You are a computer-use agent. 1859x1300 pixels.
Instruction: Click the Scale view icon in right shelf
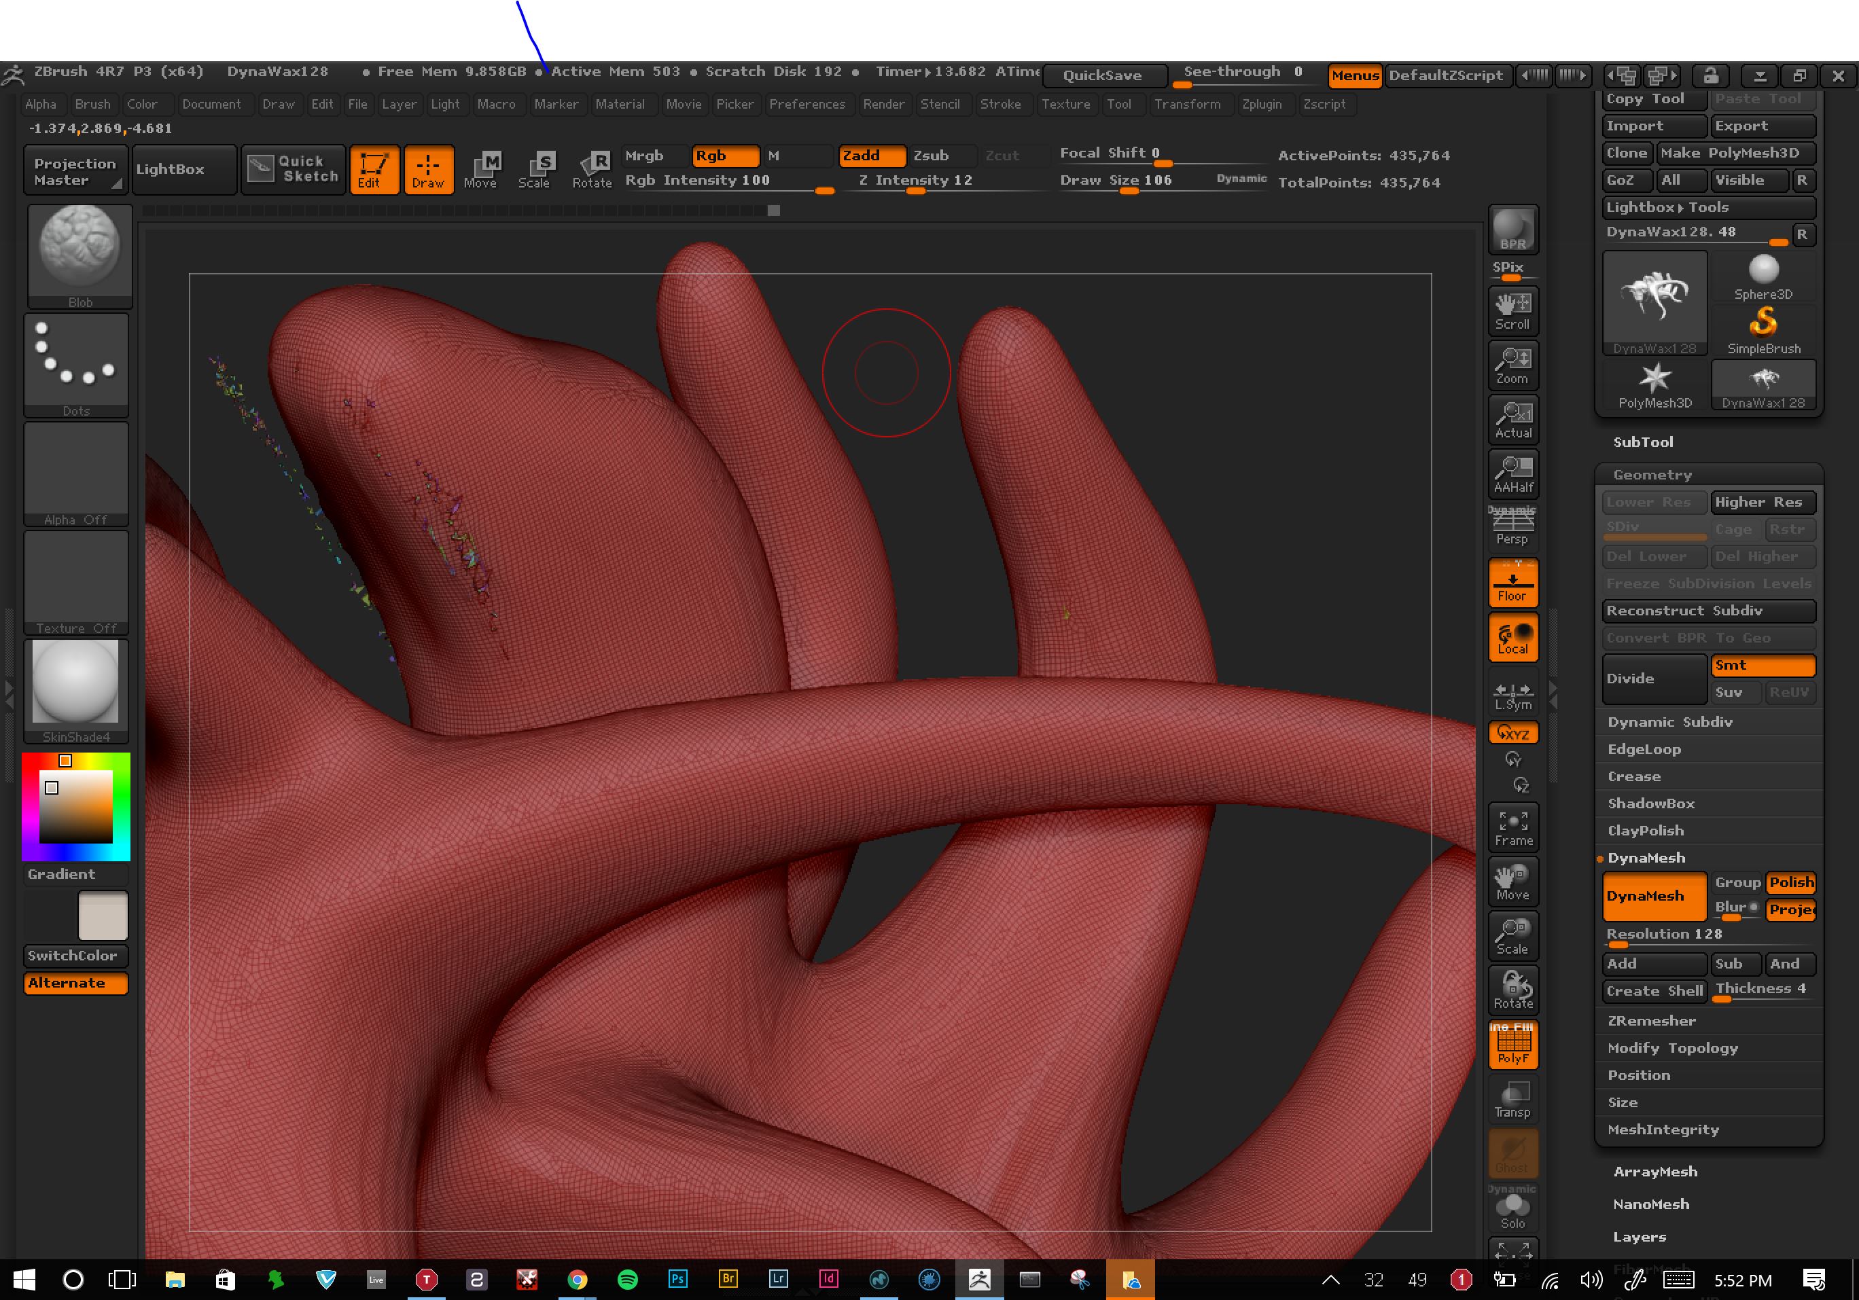tap(1512, 935)
